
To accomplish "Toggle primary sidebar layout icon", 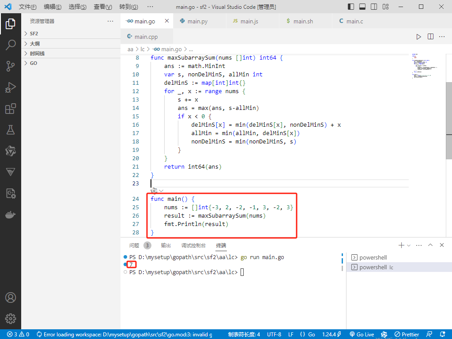I will point(351,7).
